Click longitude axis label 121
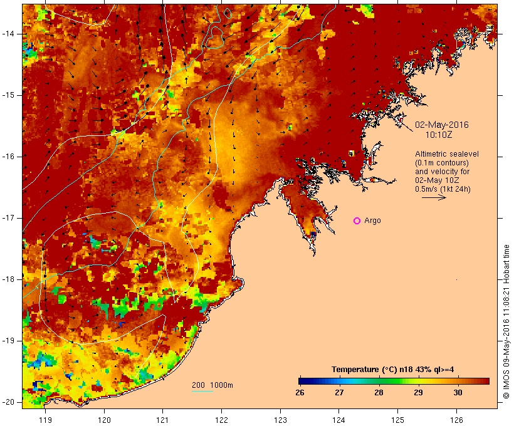Viewport: 514px width, 426px height. coord(162,420)
